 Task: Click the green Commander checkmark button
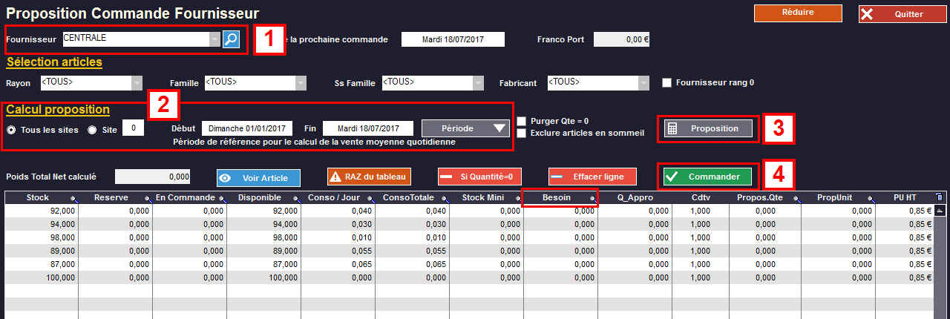(707, 177)
